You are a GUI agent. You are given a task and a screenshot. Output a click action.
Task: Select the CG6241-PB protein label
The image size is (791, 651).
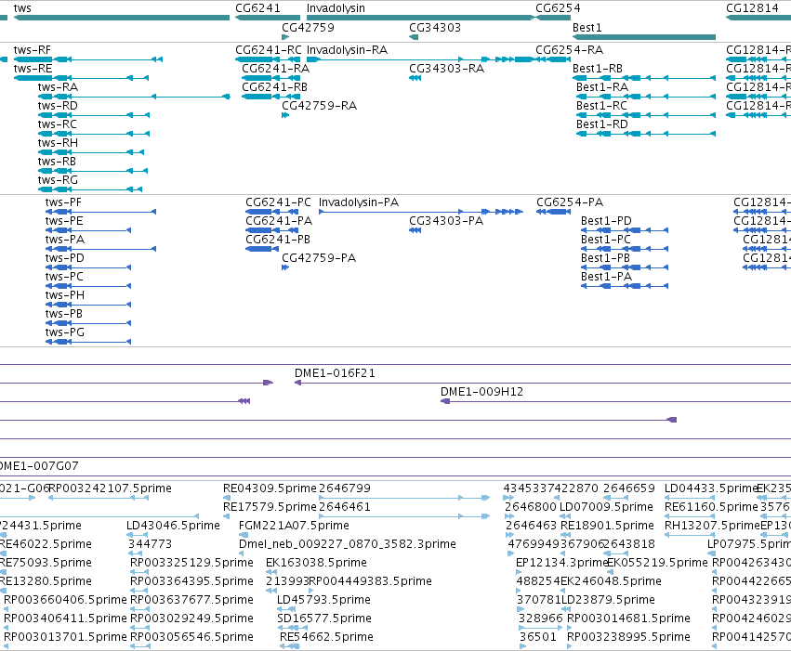278,240
